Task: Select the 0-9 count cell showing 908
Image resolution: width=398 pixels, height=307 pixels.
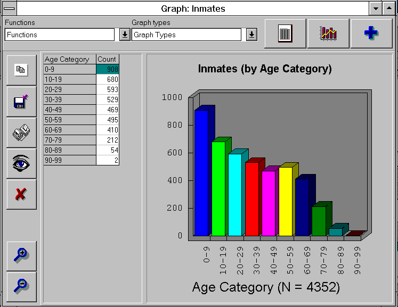Action: pyautogui.click(x=108, y=69)
